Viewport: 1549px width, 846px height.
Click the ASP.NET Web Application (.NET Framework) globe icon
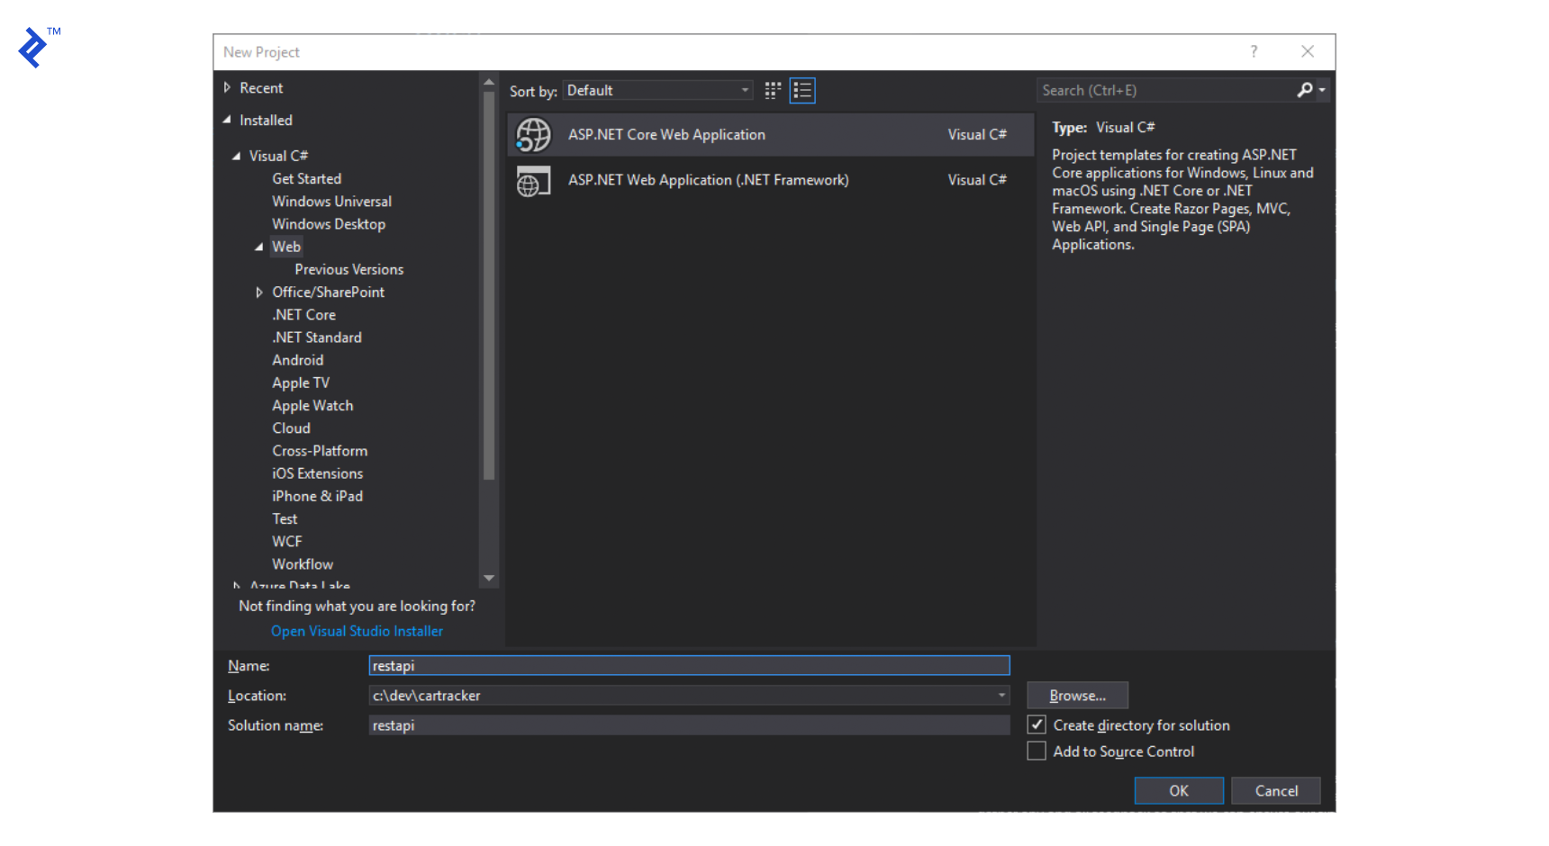pos(533,180)
